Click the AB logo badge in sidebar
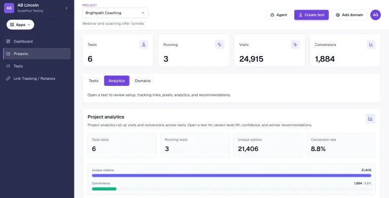Viewport: 389px width, 198px height. (9, 8)
